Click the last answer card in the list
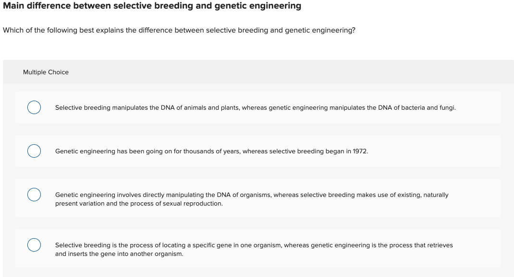Image resolution: width=514 pixels, height=277 pixels. pyautogui.click(x=258, y=248)
